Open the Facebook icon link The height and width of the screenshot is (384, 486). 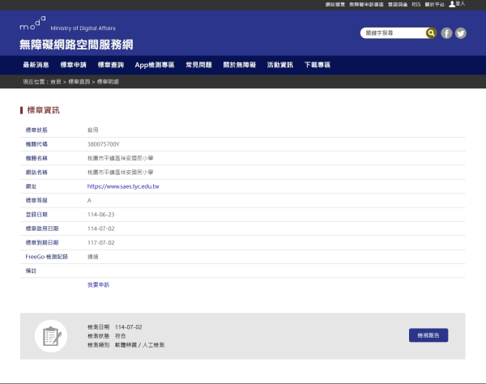pos(446,33)
